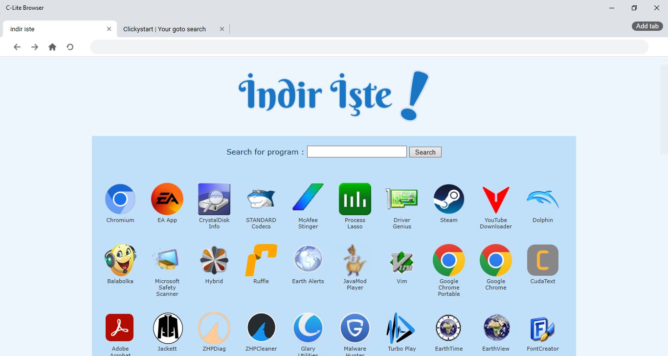Reload the page with the refresh icon

point(70,47)
